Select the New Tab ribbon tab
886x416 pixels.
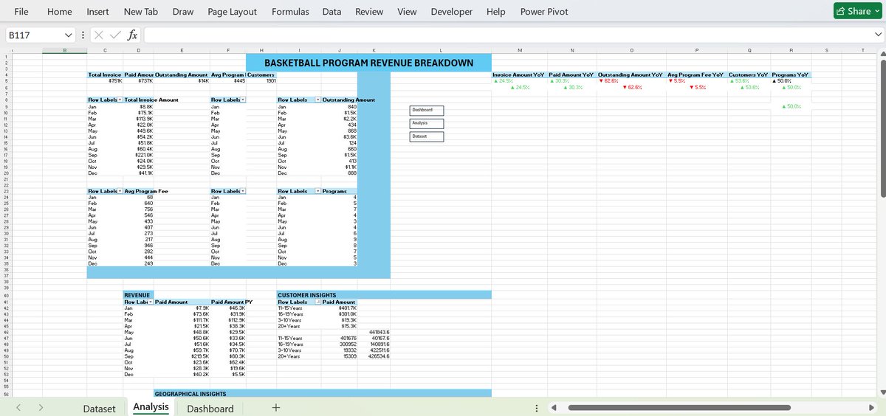pyautogui.click(x=140, y=11)
